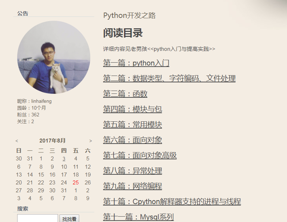Image resolution: width=287 pixels, height=222 pixels.
Task: Click 园龄 value 10个月
Action: point(38,108)
